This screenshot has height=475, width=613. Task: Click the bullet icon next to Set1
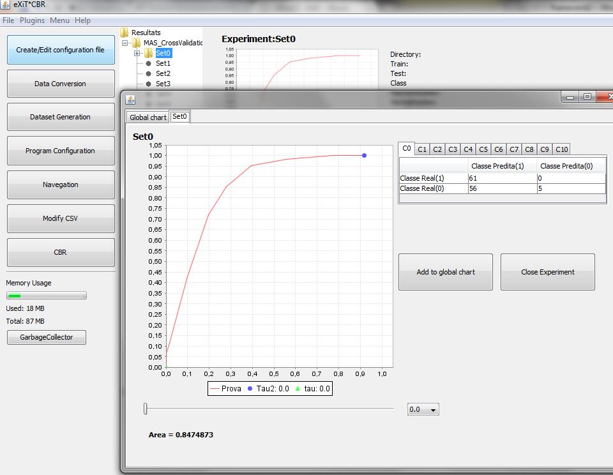(149, 63)
